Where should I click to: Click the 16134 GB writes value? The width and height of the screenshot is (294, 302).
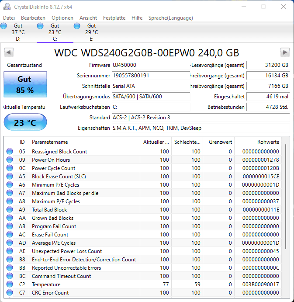(268, 76)
